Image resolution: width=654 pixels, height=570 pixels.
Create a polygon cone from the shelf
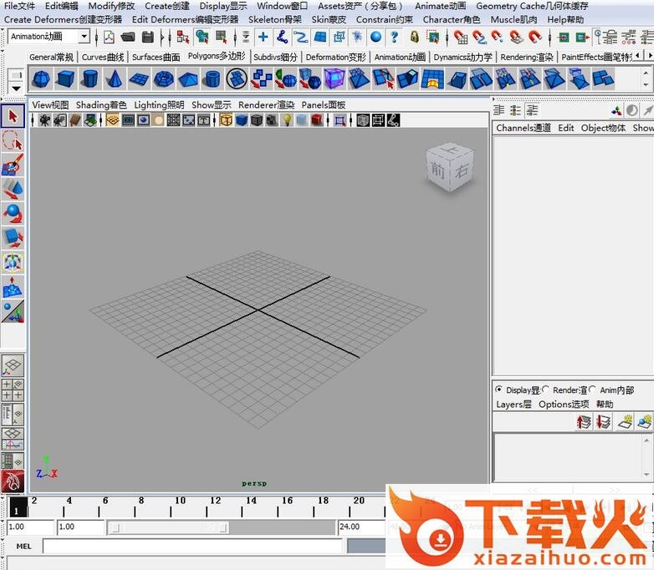point(114,79)
